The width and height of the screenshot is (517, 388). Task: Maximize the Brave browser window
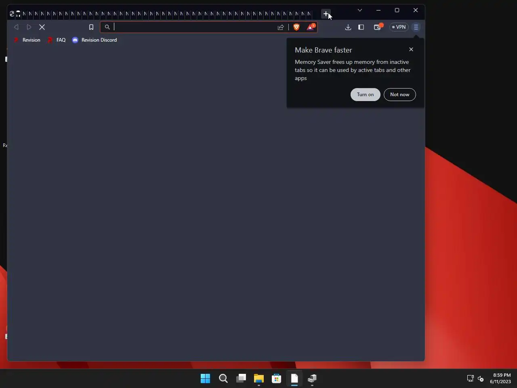tap(397, 10)
